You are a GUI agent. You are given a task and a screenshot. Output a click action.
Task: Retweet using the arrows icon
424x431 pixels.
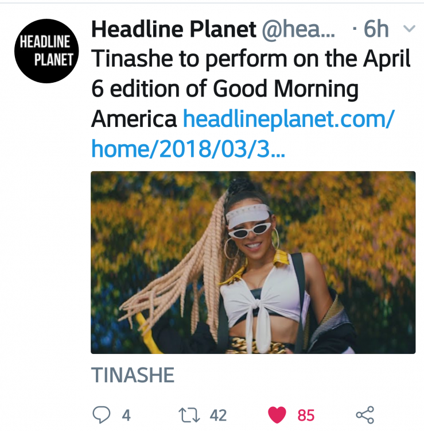pyautogui.click(x=189, y=415)
